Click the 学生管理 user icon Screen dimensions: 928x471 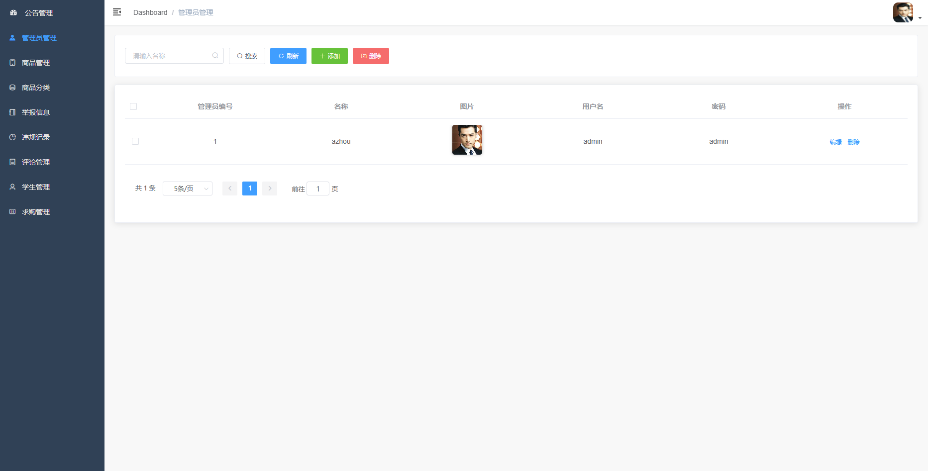point(12,187)
